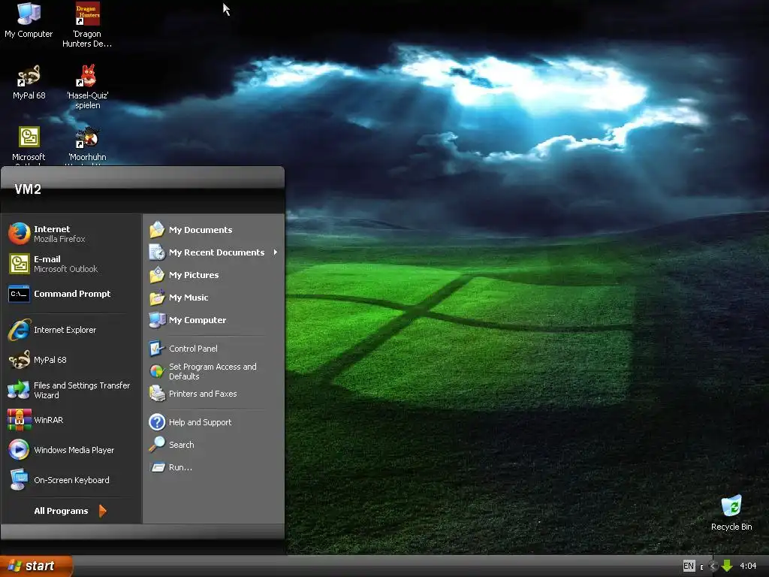
Task: Click the start button on the taskbar
Action: [36, 566]
